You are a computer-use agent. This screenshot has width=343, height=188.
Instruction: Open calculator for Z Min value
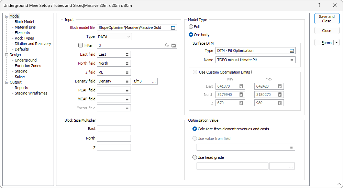(x=241, y=103)
